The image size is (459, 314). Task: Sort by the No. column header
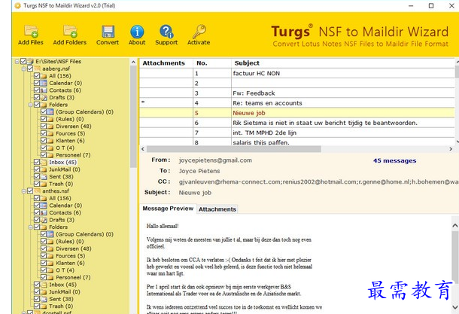pyautogui.click(x=212, y=63)
